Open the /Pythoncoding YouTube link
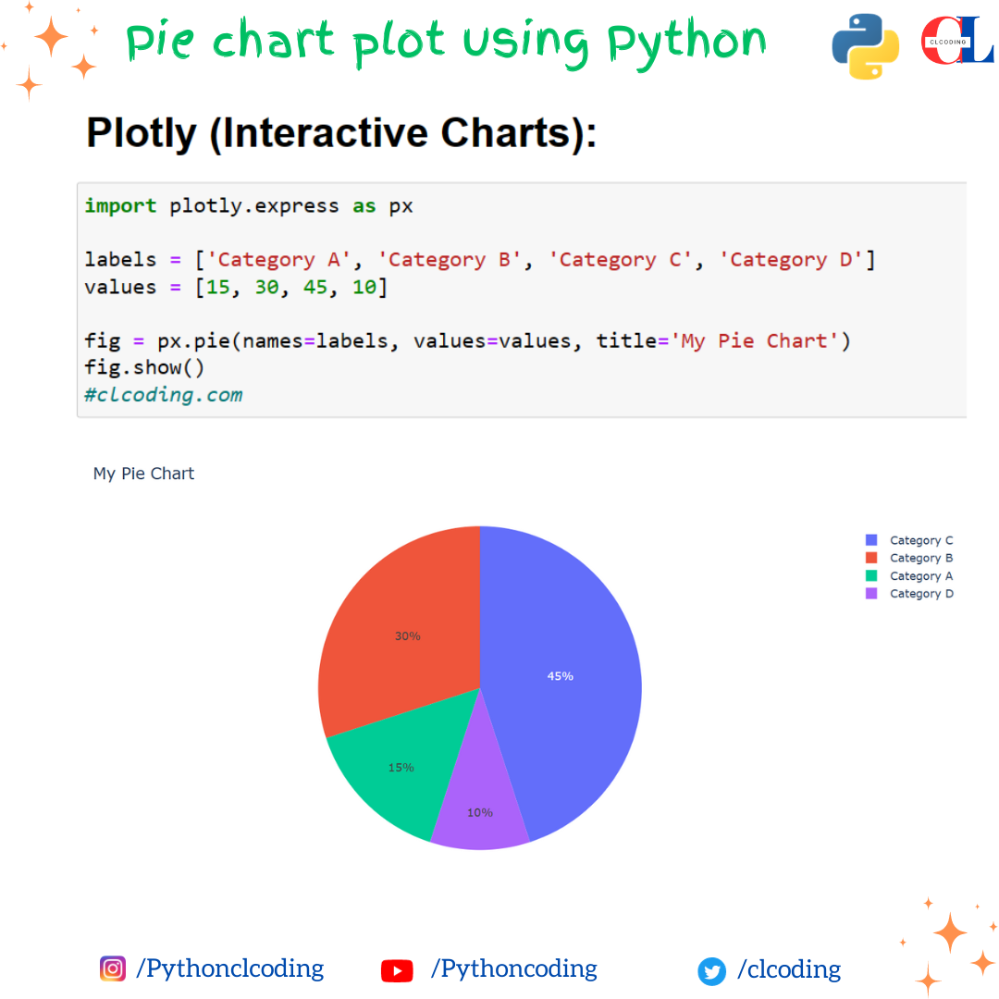This screenshot has height=999, width=999. (514, 969)
